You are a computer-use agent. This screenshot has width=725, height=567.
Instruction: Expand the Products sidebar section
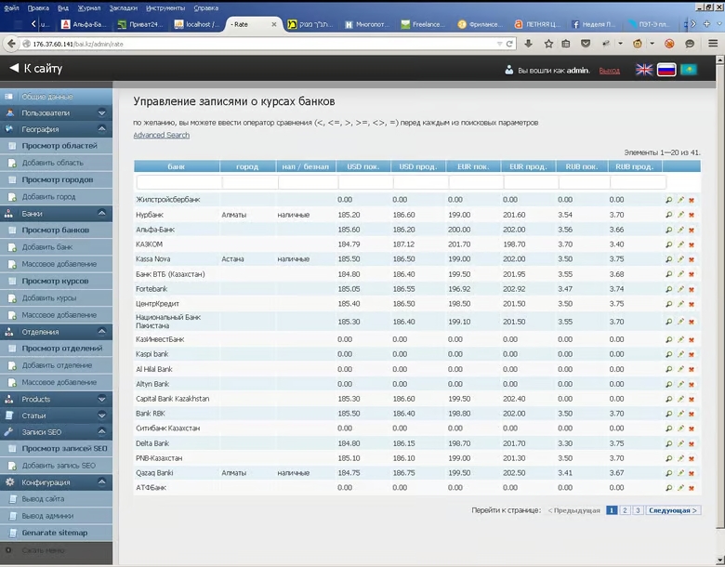coord(100,399)
